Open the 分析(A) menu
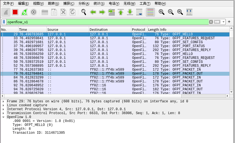 click(x=84, y=3)
